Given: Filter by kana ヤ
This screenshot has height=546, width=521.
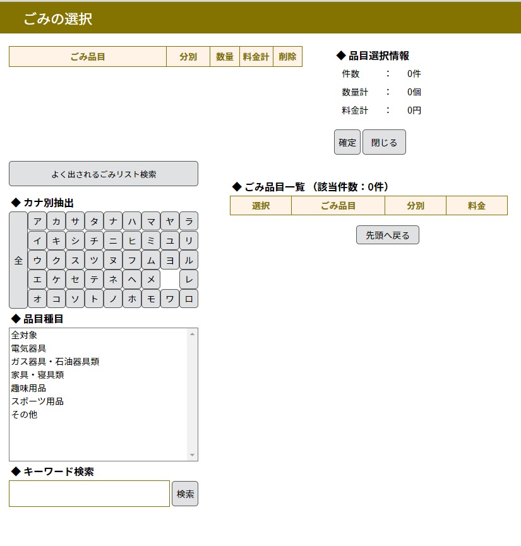Looking at the screenshot, I should (170, 221).
